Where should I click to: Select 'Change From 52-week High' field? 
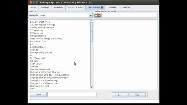[x=44, y=80]
